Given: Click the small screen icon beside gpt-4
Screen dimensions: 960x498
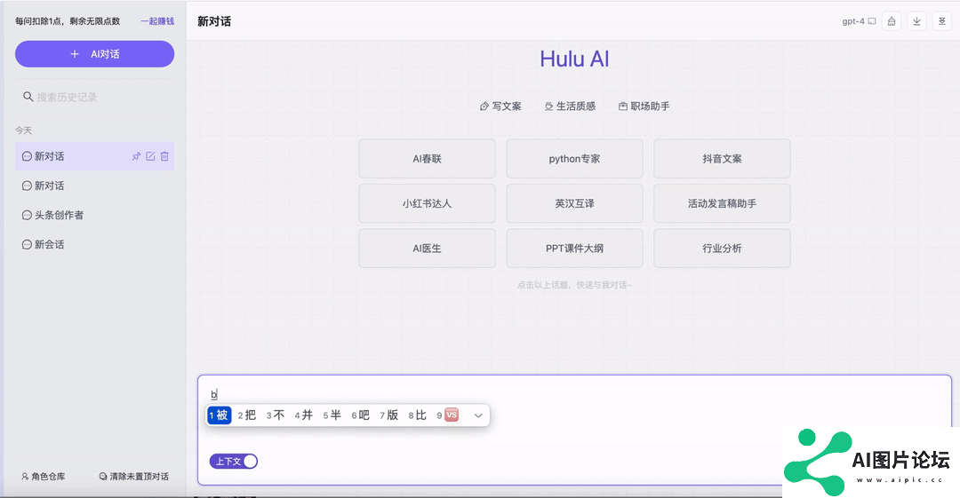Looking at the screenshot, I should point(872,21).
